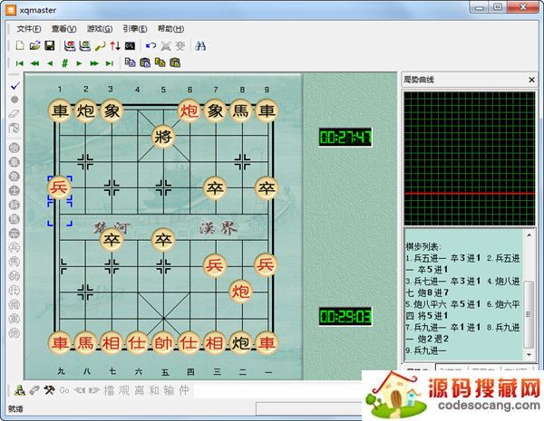This screenshot has width=544, height=421.
Task: Save game with floppy disk icon
Action: coord(50,46)
